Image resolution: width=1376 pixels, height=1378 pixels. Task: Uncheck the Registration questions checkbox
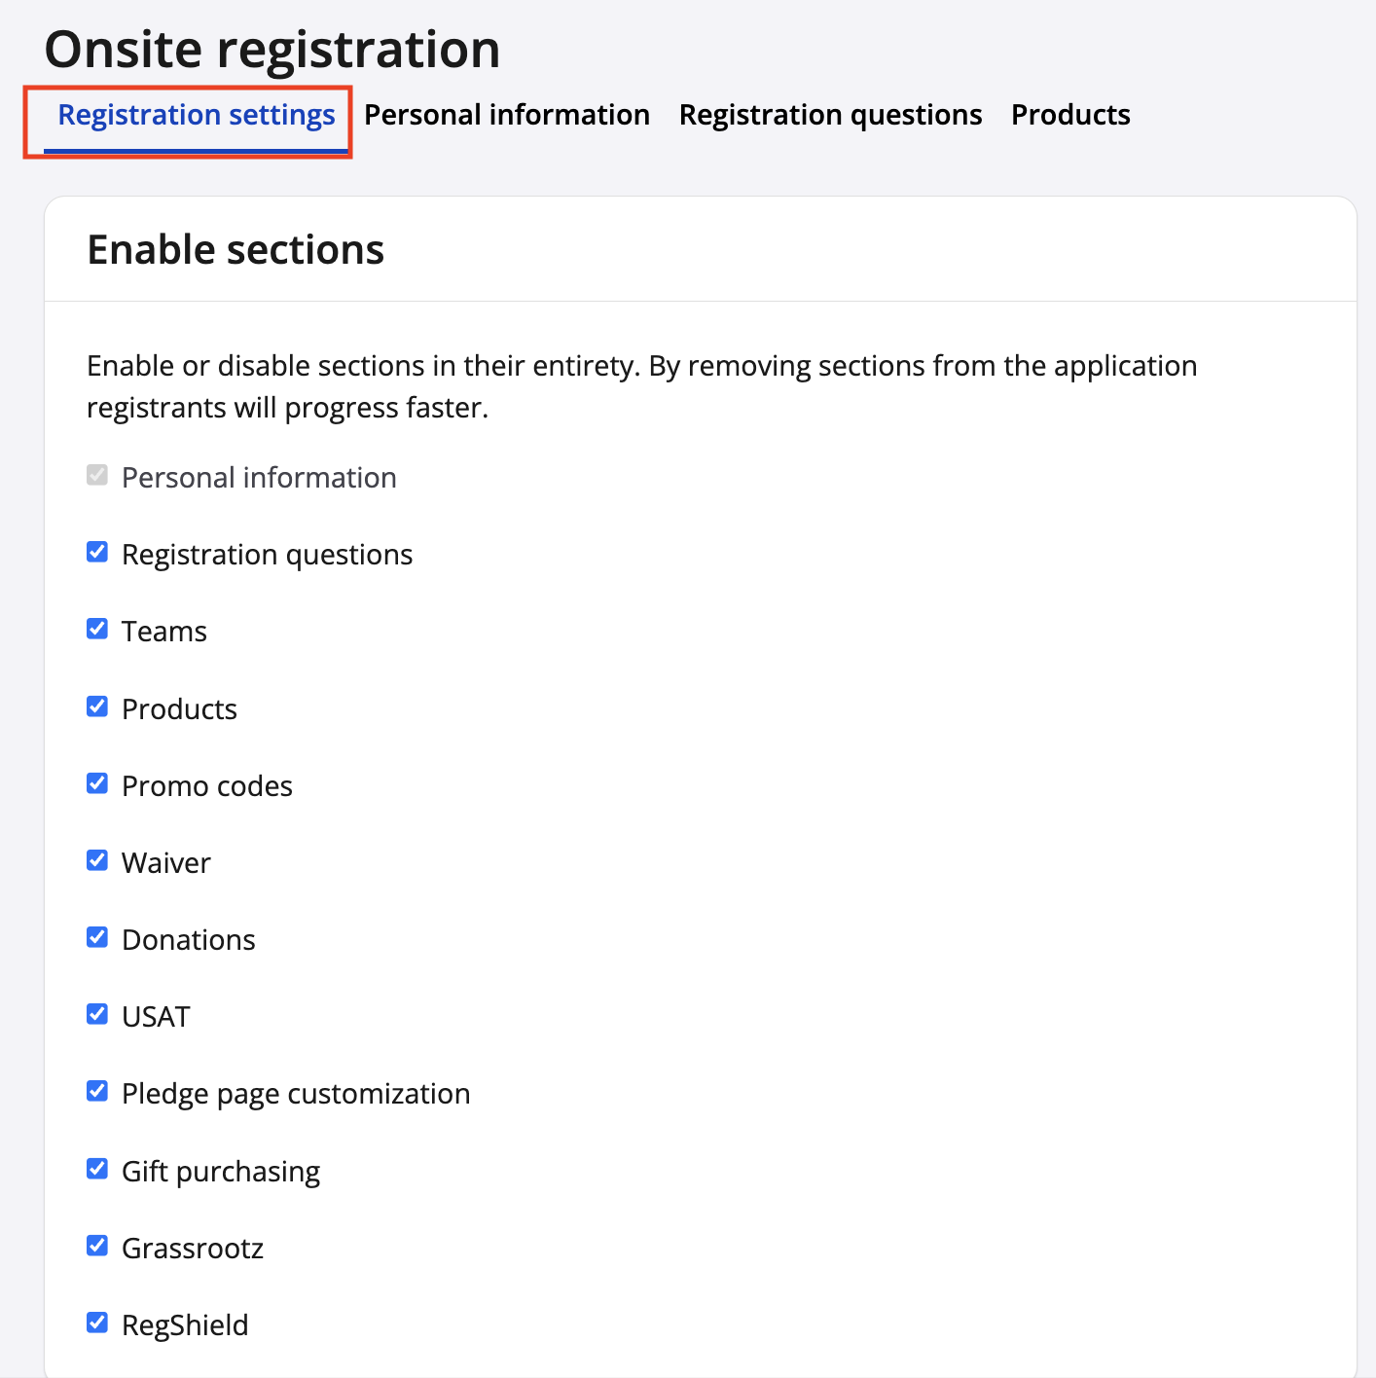[x=97, y=553]
